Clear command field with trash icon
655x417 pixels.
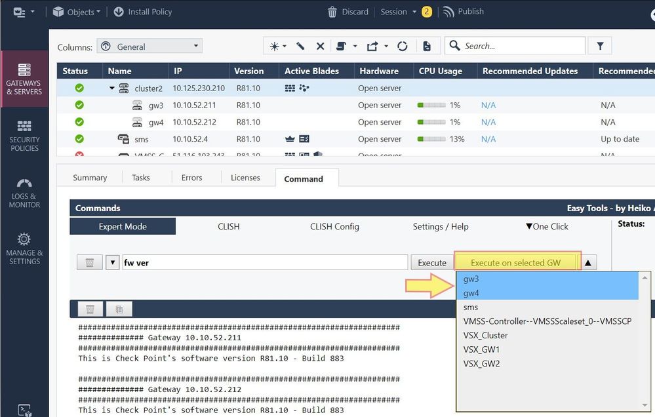click(x=90, y=262)
